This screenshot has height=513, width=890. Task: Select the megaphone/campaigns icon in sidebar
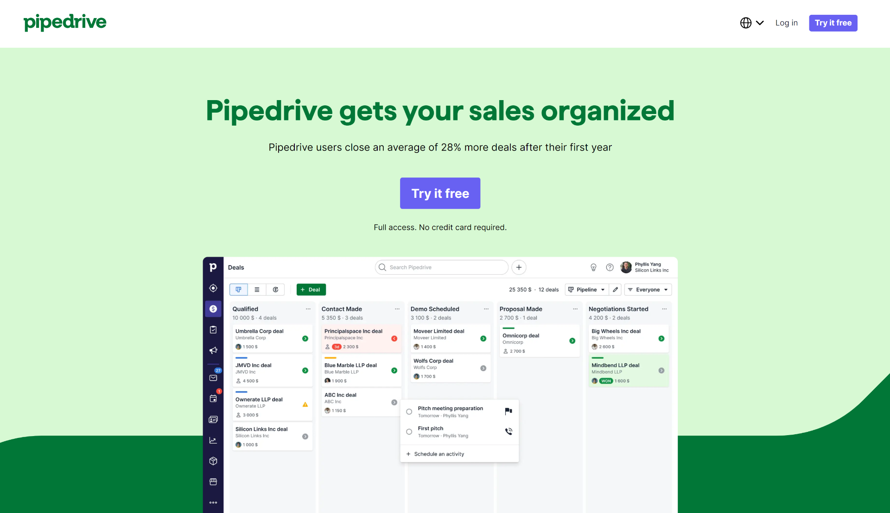click(x=213, y=350)
